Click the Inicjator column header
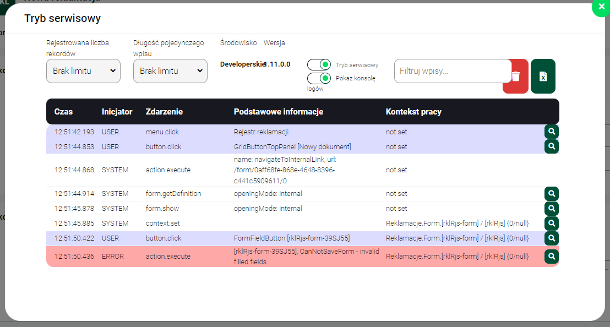 (x=117, y=112)
